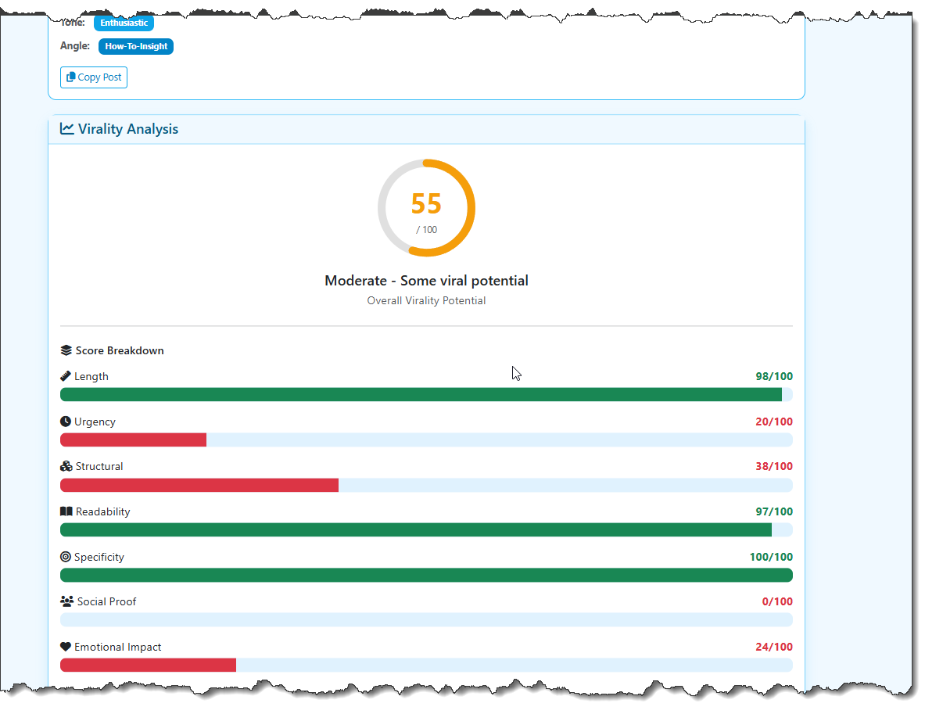The image size is (925, 714).
Task: Click the copy icon inside Copy Post button
Action: point(73,77)
